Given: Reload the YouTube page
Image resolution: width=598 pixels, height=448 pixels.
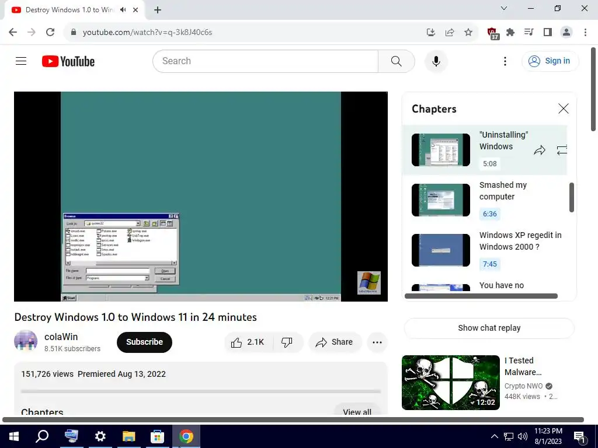Looking at the screenshot, I should pos(50,32).
